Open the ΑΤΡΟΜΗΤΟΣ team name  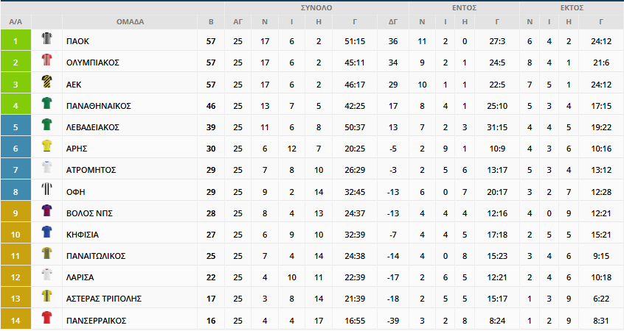coord(91,170)
